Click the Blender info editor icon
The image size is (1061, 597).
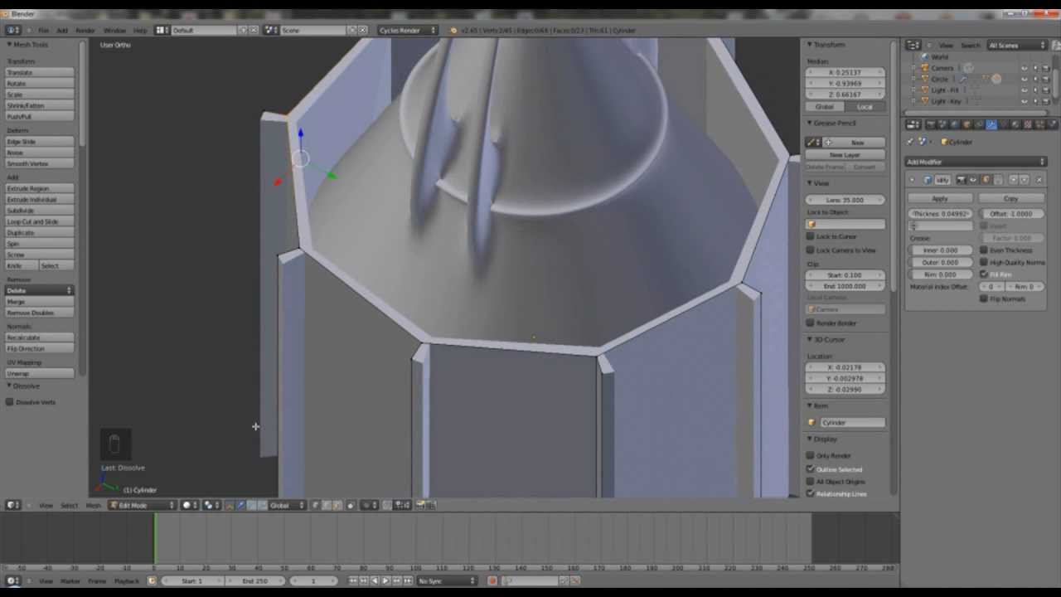(x=12, y=30)
